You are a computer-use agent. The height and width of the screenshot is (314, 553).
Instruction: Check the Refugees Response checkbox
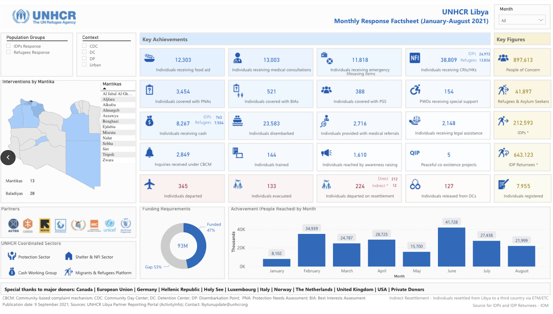8,52
